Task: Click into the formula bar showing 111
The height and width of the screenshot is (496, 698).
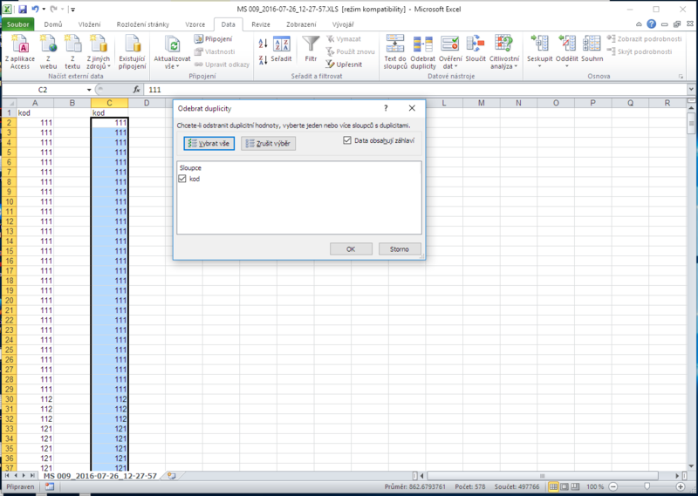Action: [415, 90]
